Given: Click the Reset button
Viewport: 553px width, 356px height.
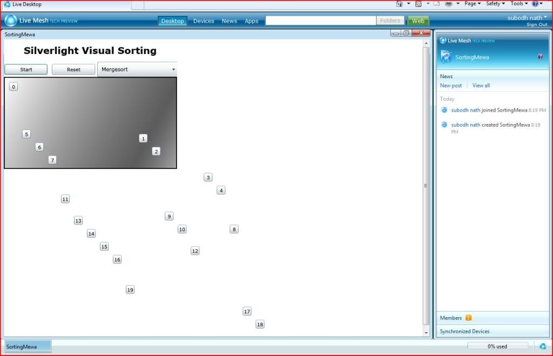Looking at the screenshot, I should pyautogui.click(x=73, y=70).
